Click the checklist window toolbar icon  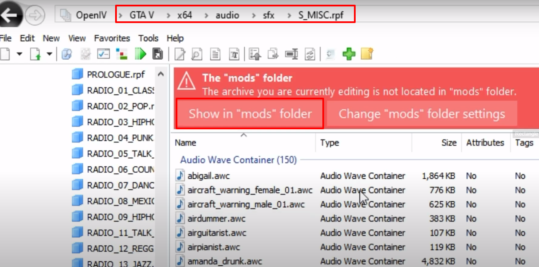point(104,54)
